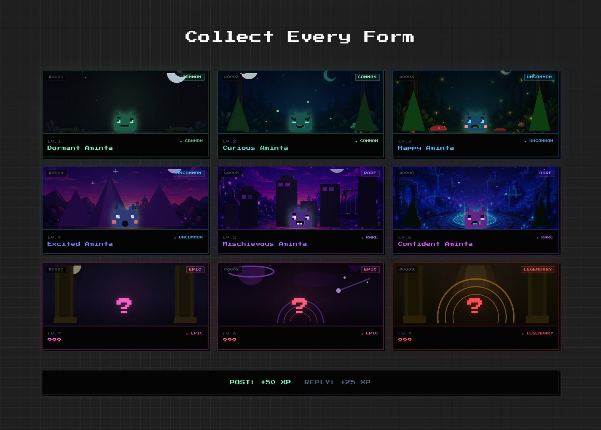Open the Excited Aminta pyramid scene thumbnail
Screen dimensions: 601x430
125,198
